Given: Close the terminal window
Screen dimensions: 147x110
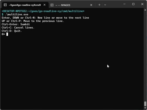Looking at the screenshot, I should pyautogui.click(x=142, y=4).
